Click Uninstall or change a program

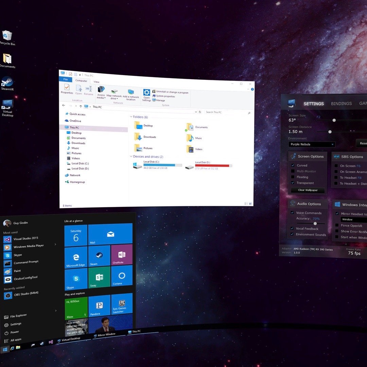[x=170, y=92]
